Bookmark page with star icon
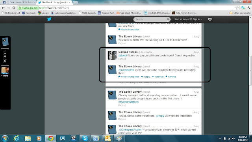The width and height of the screenshot is (252, 142). tap(237, 8)
